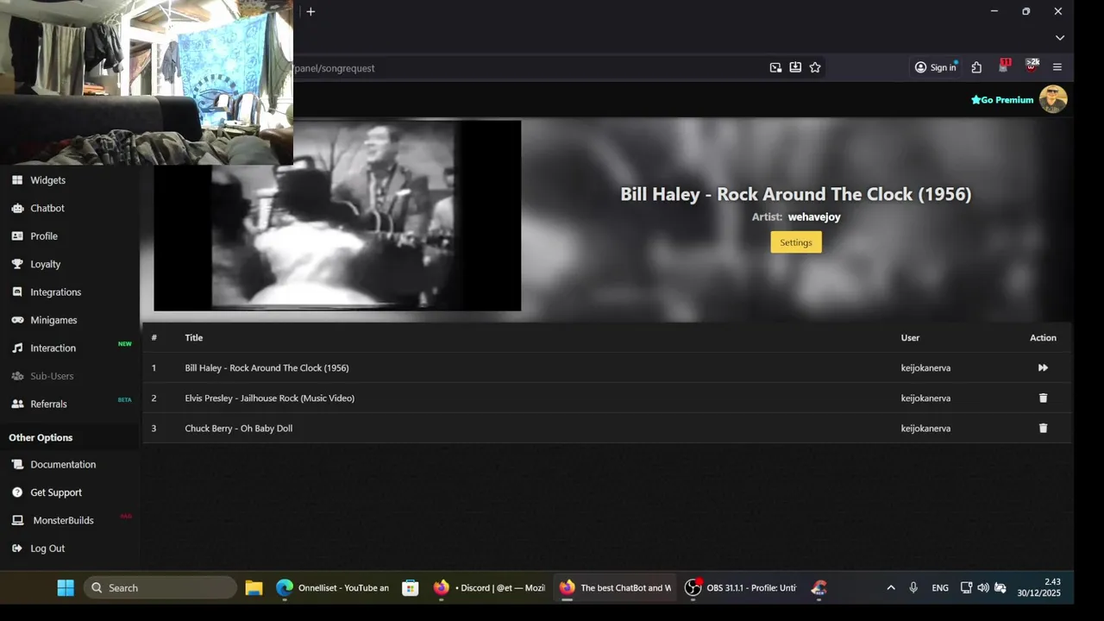The image size is (1104, 621).
Task: Click the yellow Settings button
Action: [x=796, y=242]
